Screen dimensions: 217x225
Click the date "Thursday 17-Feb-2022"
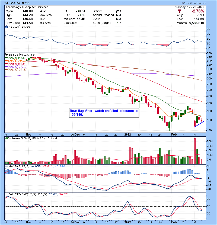(189, 7)
